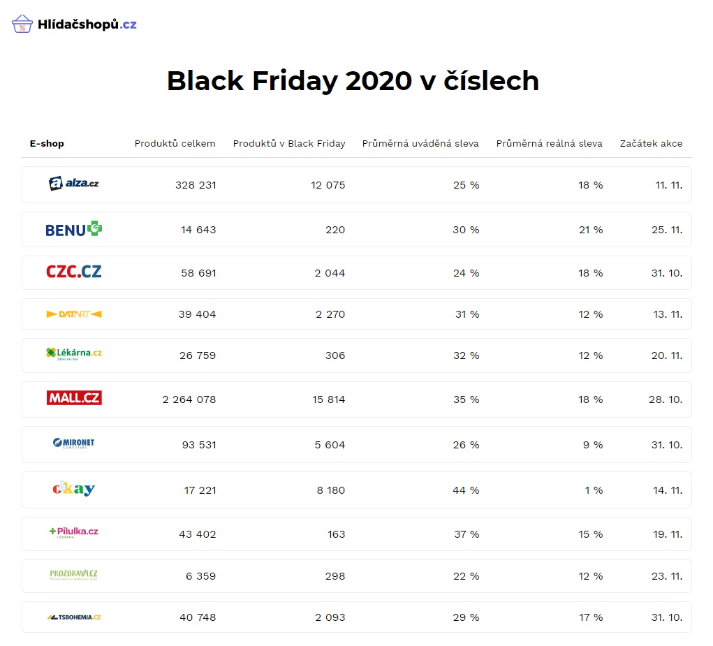
Task: Click the Black Friday 2020 v číslech heading
Action: pos(353,80)
